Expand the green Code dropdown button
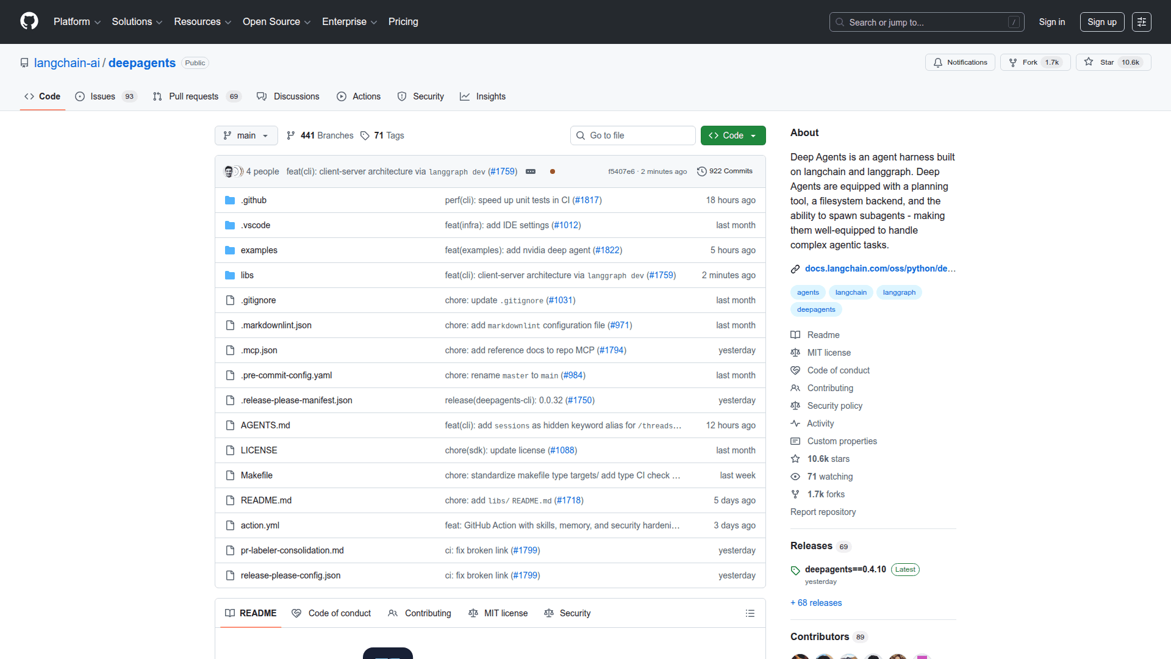 coord(732,135)
